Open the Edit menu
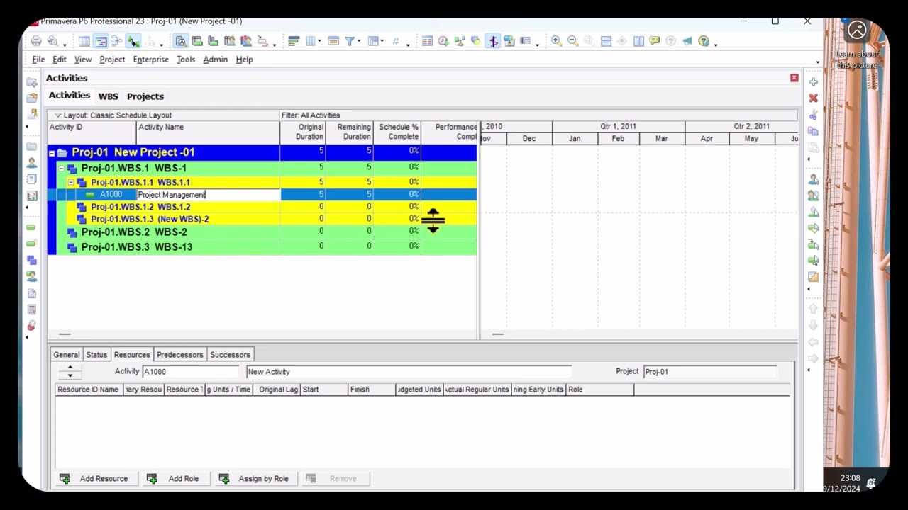Image resolution: width=908 pixels, height=510 pixels. pos(60,59)
